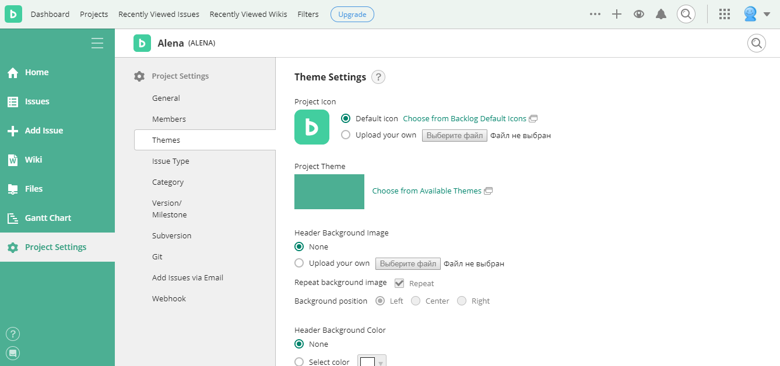Screen dimensions: 780x366
Task: Go to Issue Type settings
Action: pyautogui.click(x=171, y=161)
